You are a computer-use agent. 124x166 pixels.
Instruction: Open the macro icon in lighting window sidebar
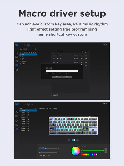tap(17, 125)
